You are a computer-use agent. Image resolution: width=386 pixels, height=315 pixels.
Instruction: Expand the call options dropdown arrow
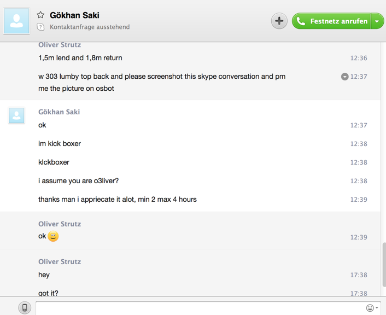pyautogui.click(x=377, y=21)
